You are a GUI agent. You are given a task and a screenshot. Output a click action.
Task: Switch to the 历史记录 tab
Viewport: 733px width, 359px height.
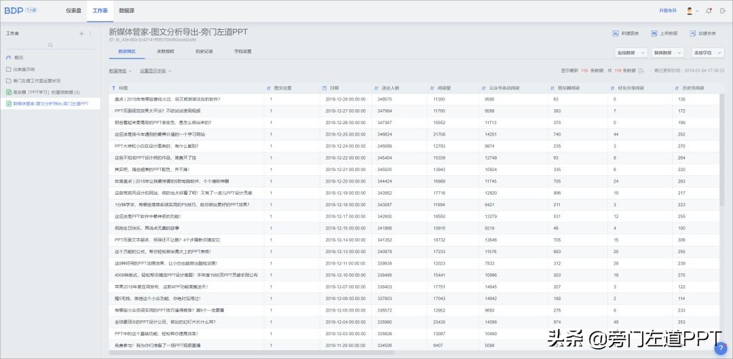point(204,52)
